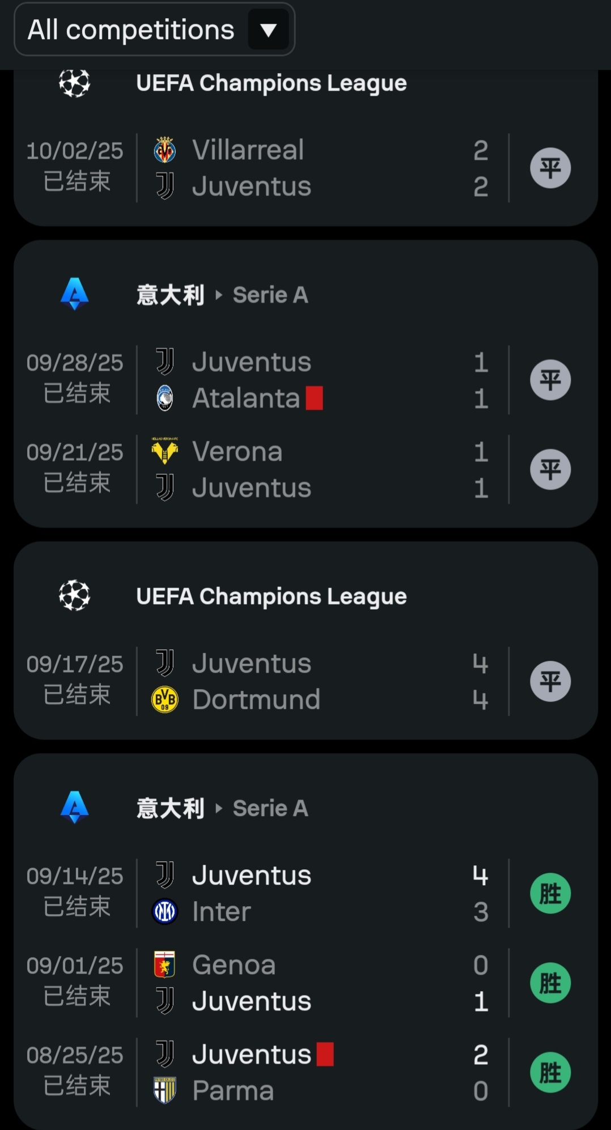The image size is (611, 1130).
Task: Open the Genoa vs Juventus match
Action: (317, 983)
